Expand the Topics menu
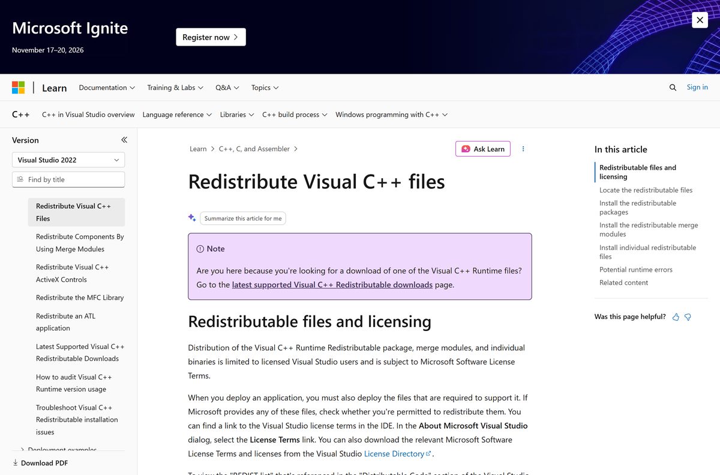The height and width of the screenshot is (475, 720). point(265,88)
